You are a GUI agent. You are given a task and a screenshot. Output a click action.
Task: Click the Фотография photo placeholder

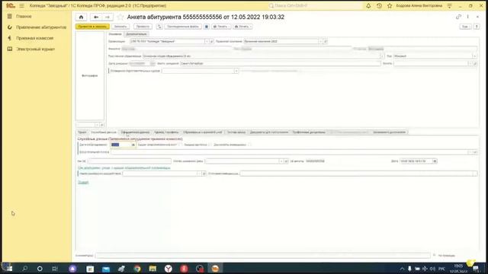pos(90,76)
